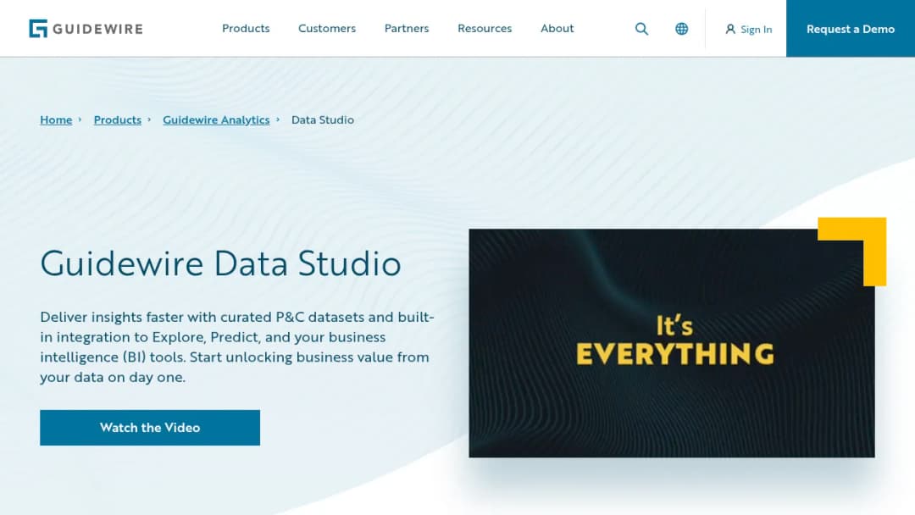The image size is (915, 515).
Task: Go to Home breadcrumb link
Action: coord(56,119)
